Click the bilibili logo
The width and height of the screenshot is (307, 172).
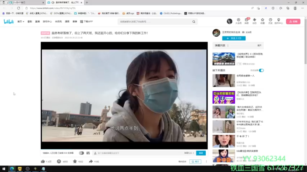8,21
